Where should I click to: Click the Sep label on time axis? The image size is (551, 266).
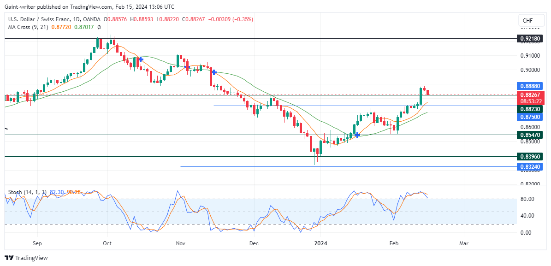tap(38, 243)
